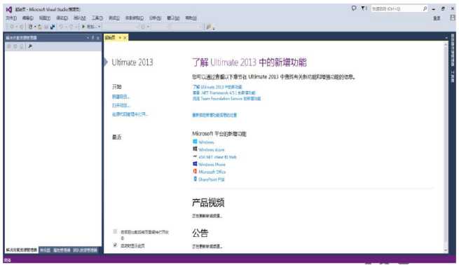This screenshot has width=459, height=265.
Task: Open the Team menu
Action: tap(80, 18)
